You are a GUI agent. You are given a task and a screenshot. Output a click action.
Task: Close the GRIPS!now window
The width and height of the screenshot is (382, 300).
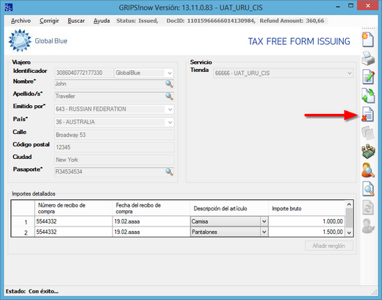tap(367, 6)
